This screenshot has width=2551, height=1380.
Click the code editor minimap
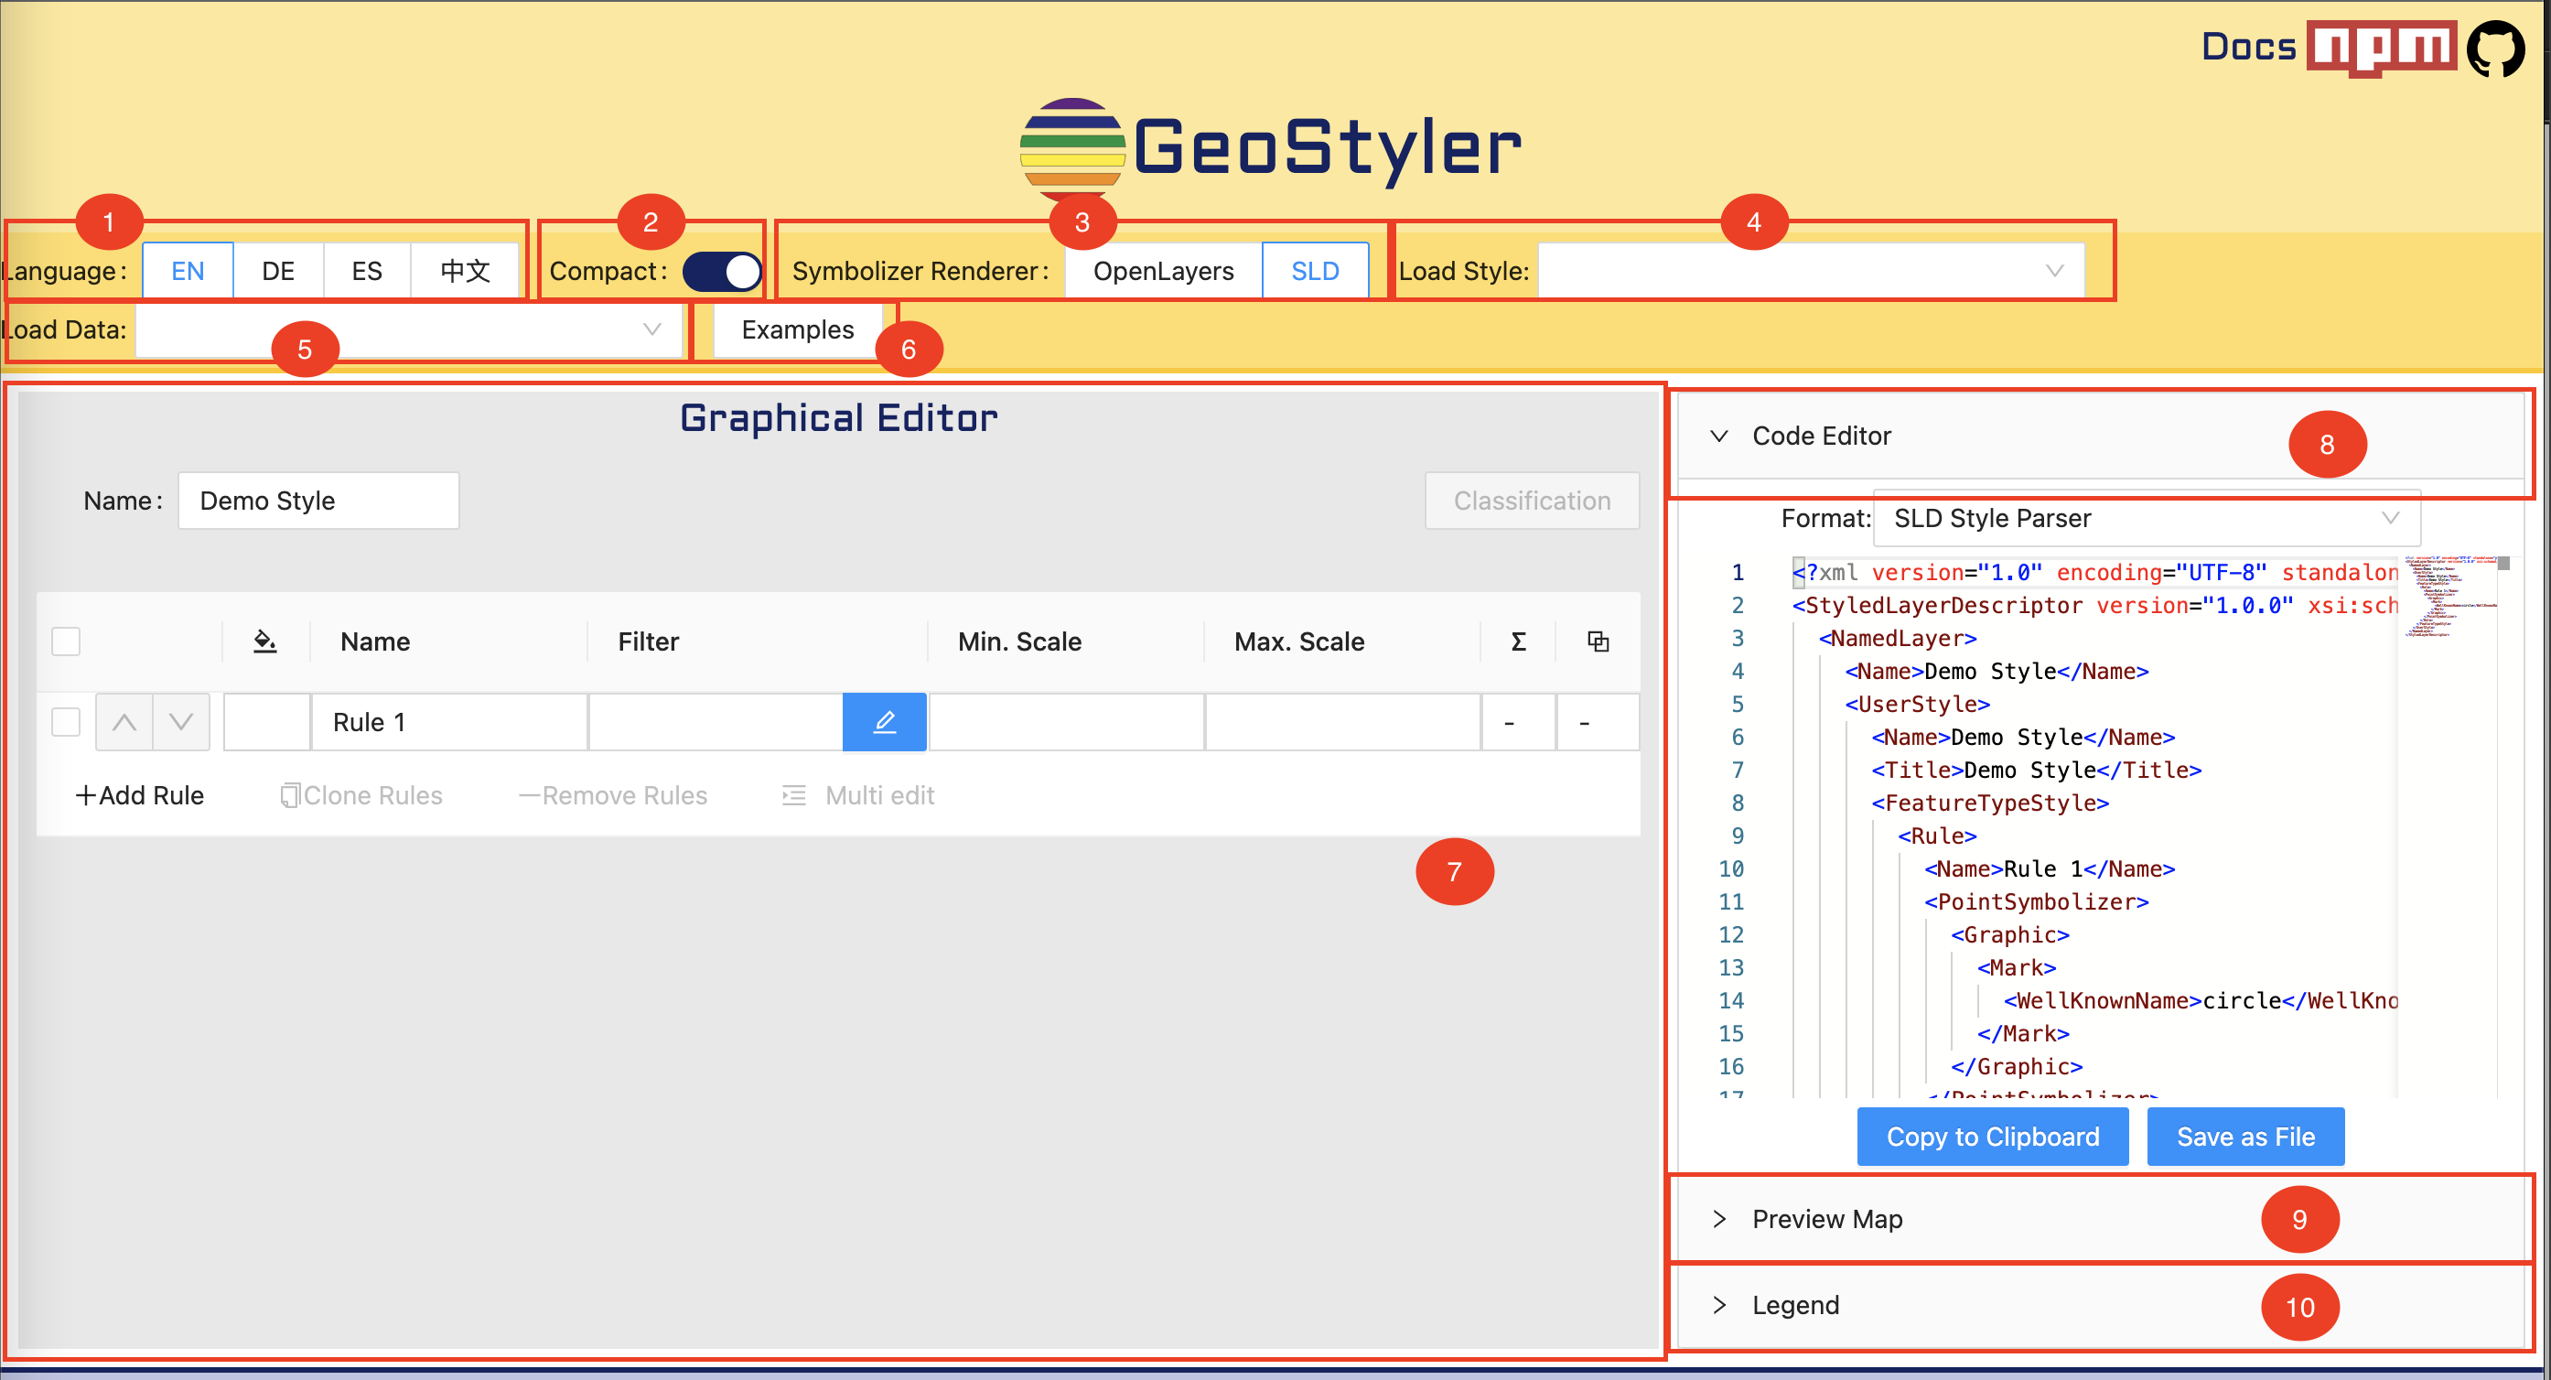tap(2451, 597)
